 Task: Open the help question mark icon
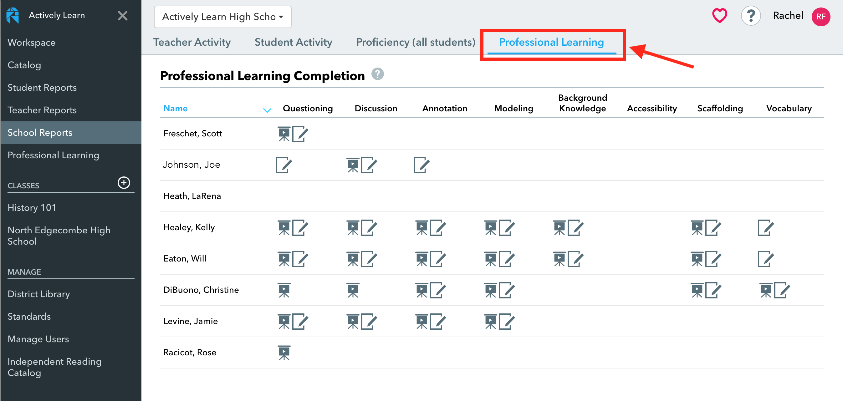point(751,16)
